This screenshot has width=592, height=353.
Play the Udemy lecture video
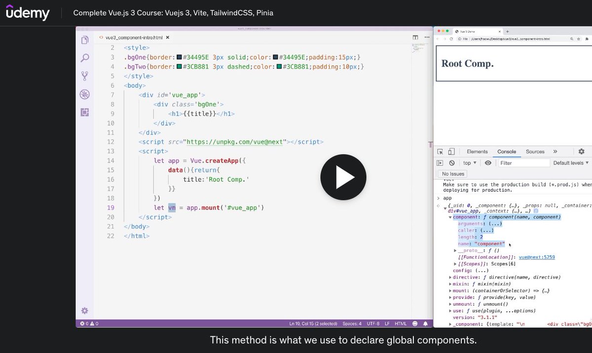click(x=343, y=177)
